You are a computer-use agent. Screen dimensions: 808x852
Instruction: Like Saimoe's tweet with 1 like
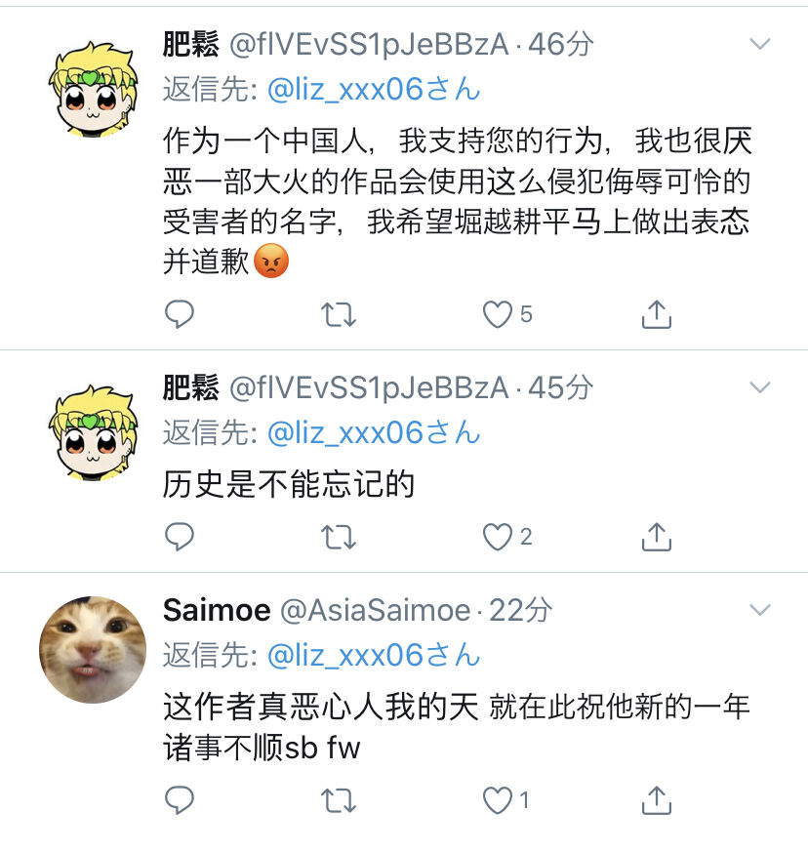click(x=497, y=800)
